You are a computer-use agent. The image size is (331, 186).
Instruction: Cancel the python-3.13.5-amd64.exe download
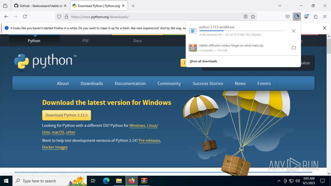coord(294,31)
